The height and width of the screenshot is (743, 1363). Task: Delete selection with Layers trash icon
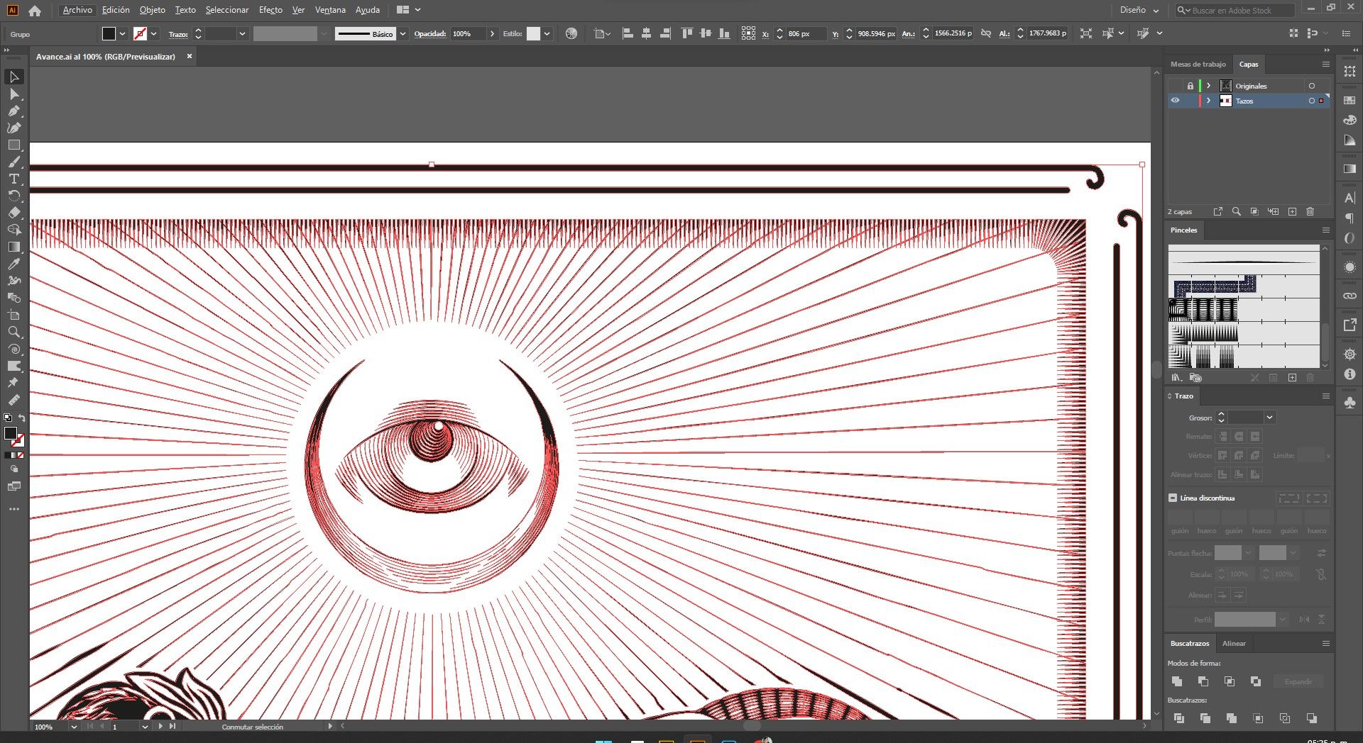1310,211
